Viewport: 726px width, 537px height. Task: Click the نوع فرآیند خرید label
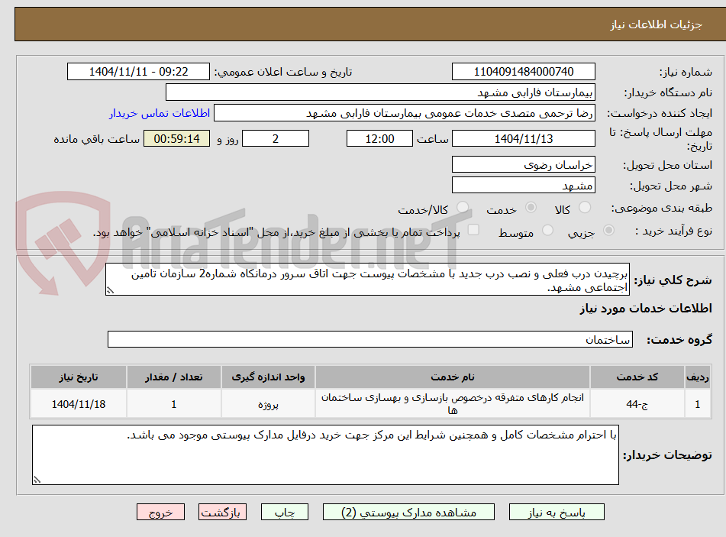[673, 231]
